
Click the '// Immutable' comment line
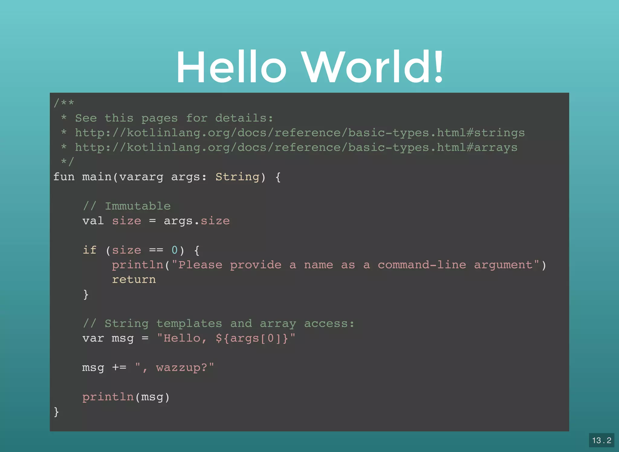pos(127,206)
